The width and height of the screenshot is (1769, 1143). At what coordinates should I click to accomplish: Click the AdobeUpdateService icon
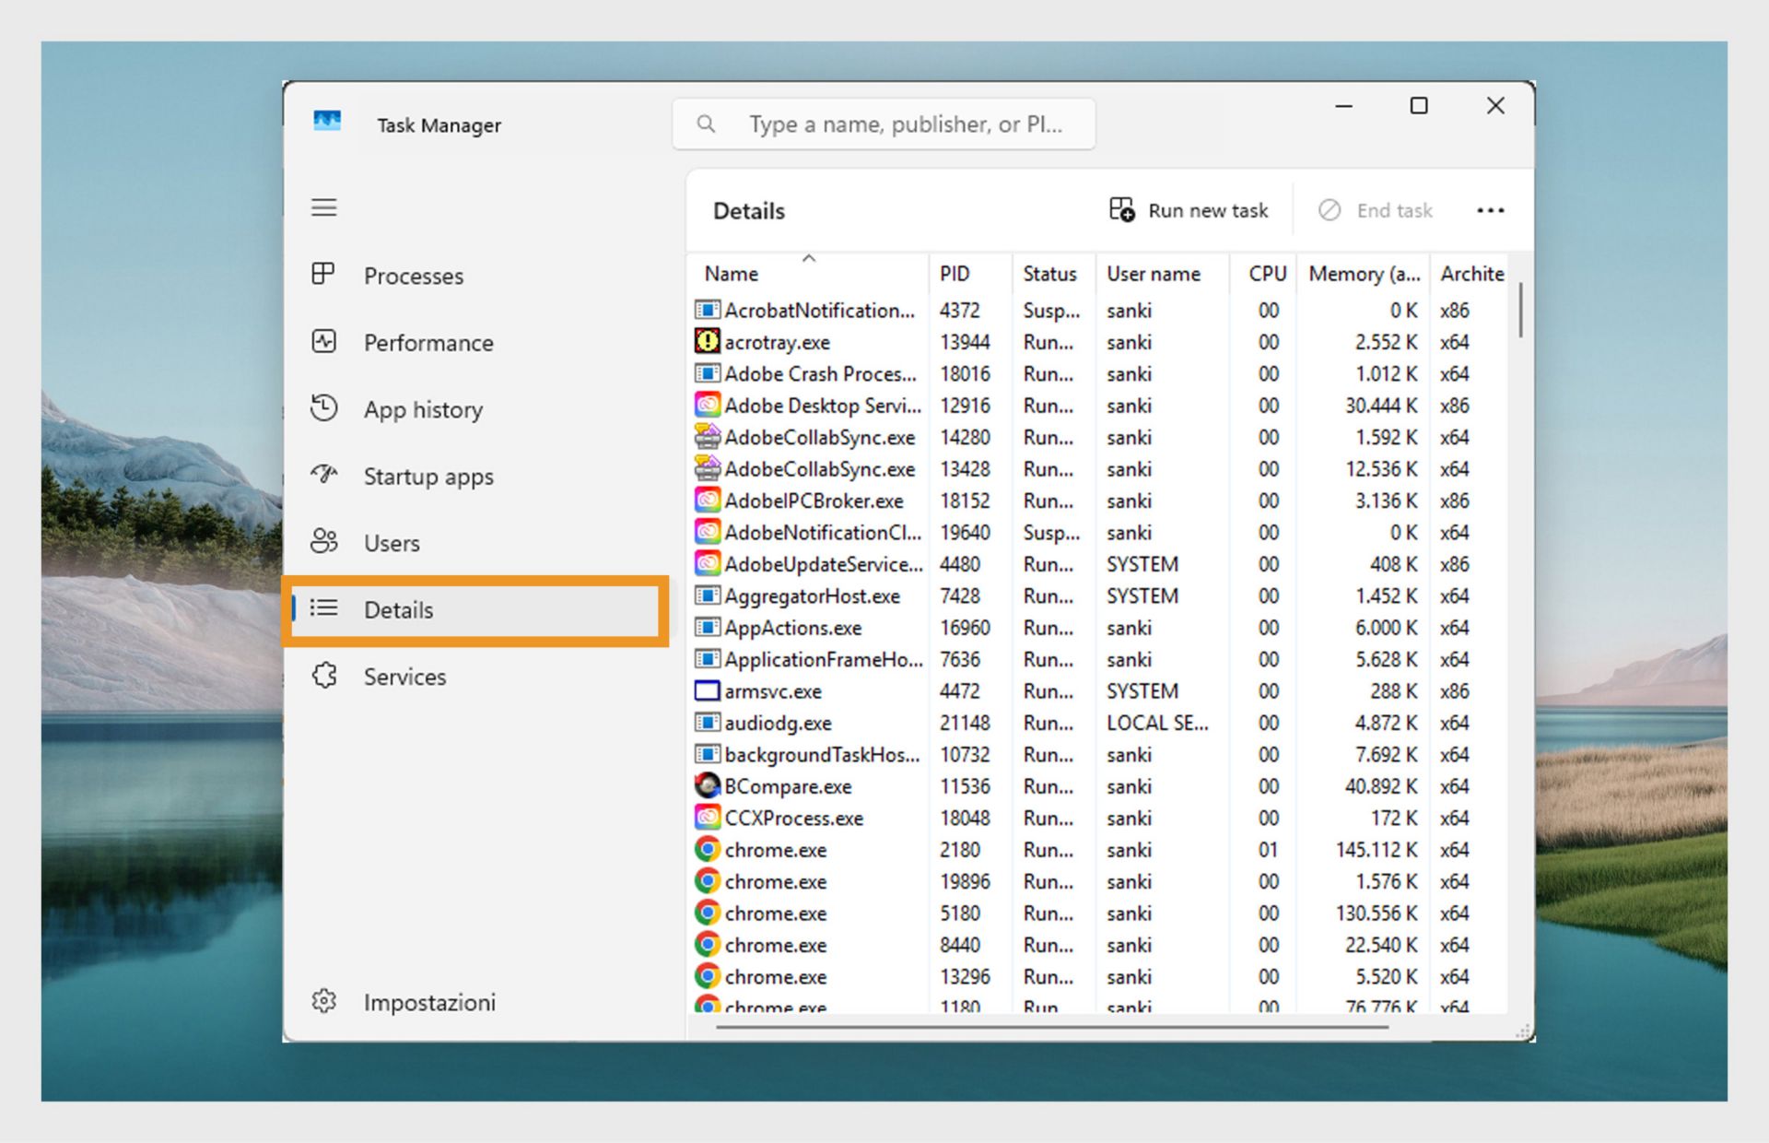pyautogui.click(x=707, y=563)
